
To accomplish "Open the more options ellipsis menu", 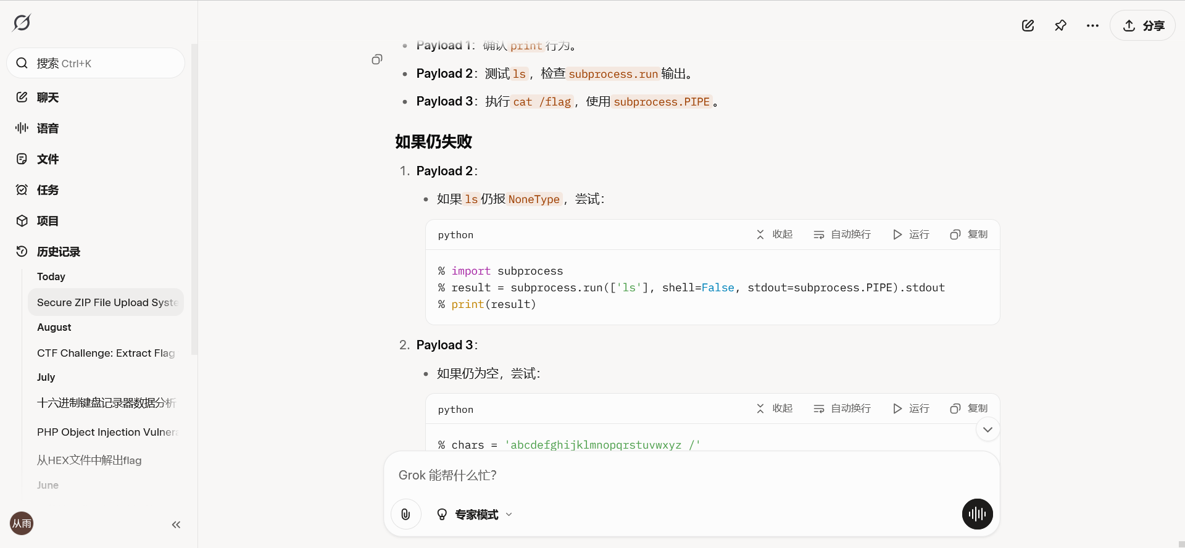I will pos(1092,25).
